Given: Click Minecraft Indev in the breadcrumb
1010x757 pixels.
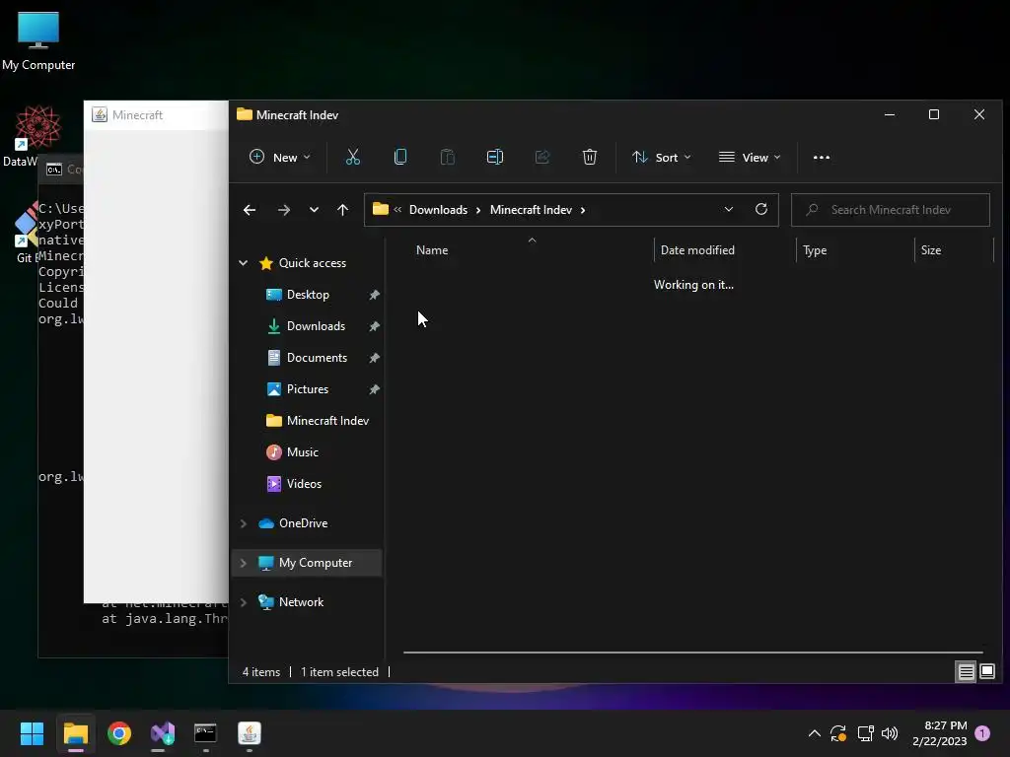Looking at the screenshot, I should click(x=531, y=210).
